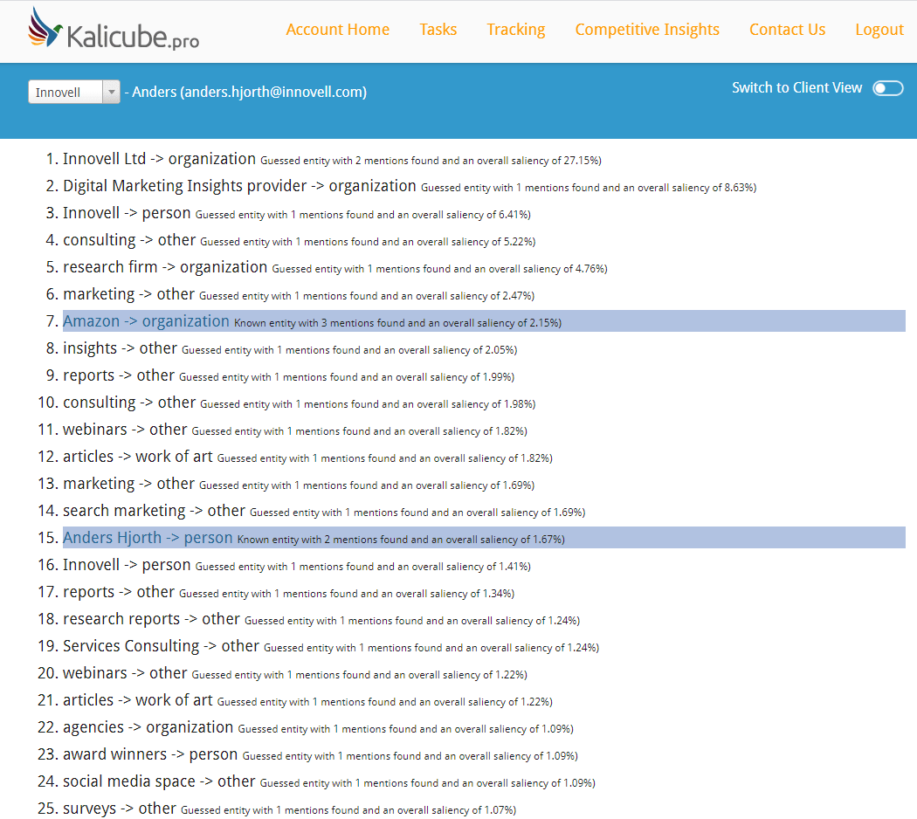
Task: Click the webinars entry with 1.22% saliency
Action: pyautogui.click(x=295, y=673)
